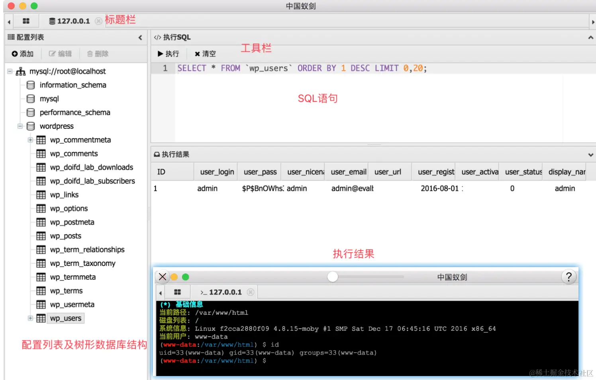Open help with the question mark button

click(x=569, y=277)
